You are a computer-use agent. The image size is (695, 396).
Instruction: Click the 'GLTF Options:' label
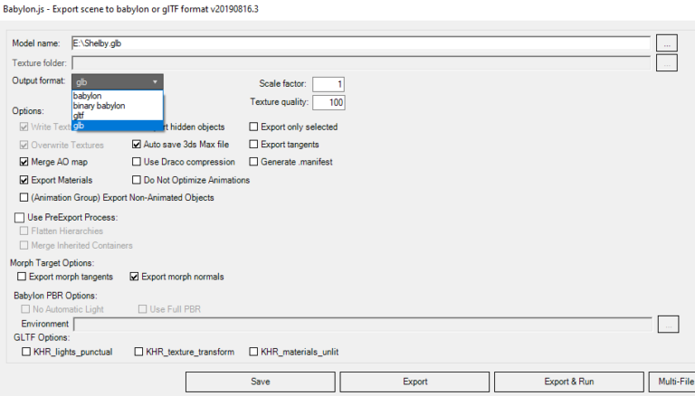42,337
